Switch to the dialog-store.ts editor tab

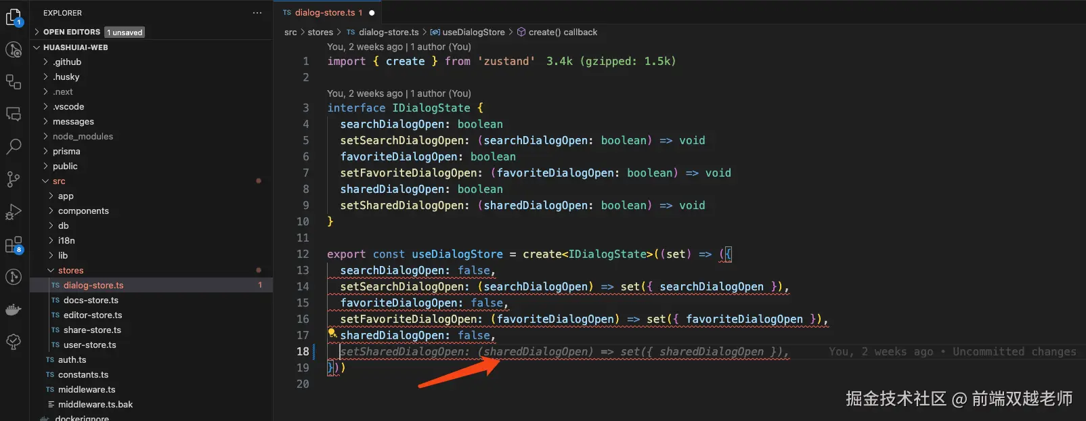pyautogui.click(x=328, y=13)
